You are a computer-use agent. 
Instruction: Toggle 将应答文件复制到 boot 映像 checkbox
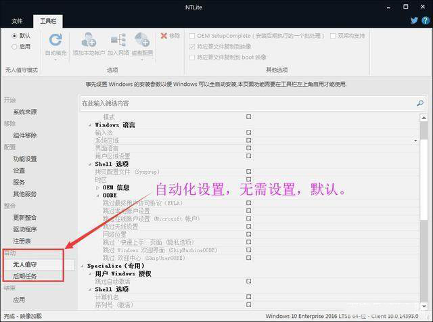point(192,57)
